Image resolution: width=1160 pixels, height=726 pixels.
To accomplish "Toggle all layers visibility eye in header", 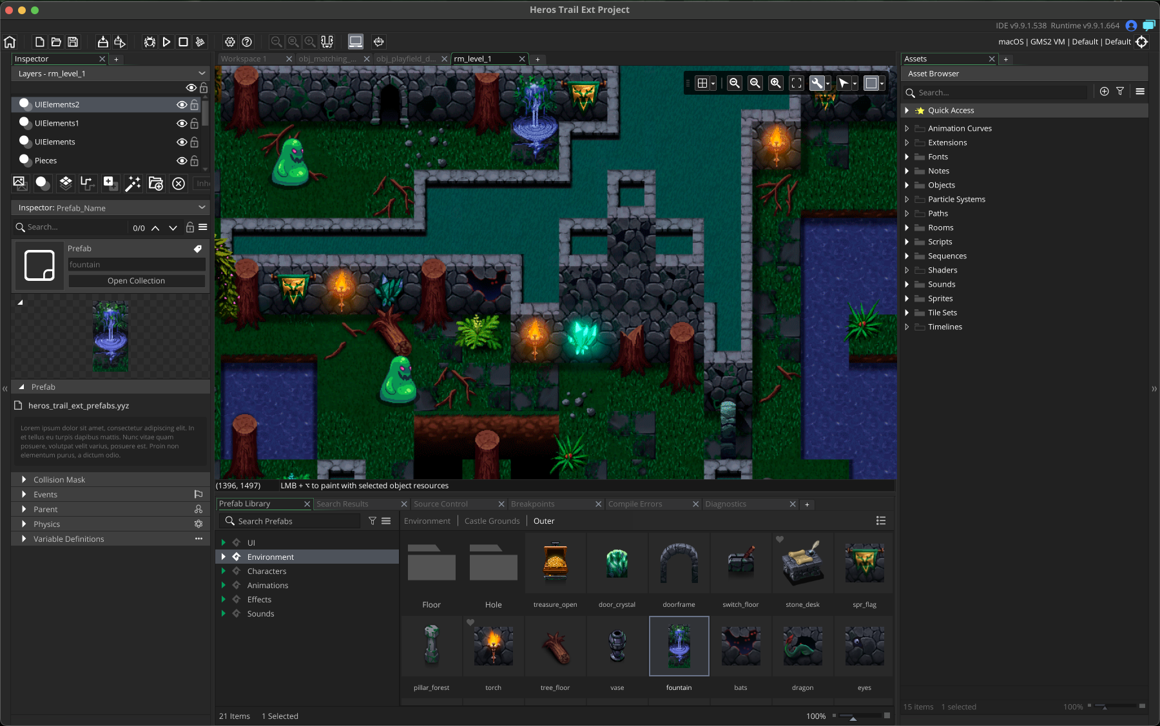I will pos(191,88).
